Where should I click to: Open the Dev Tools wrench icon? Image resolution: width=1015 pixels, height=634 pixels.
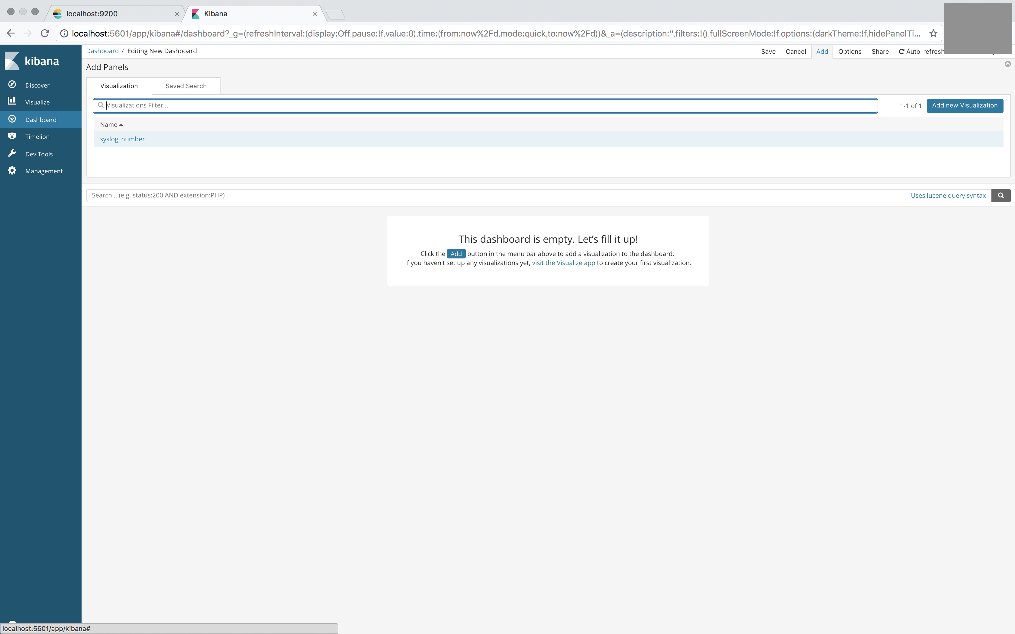click(x=12, y=153)
